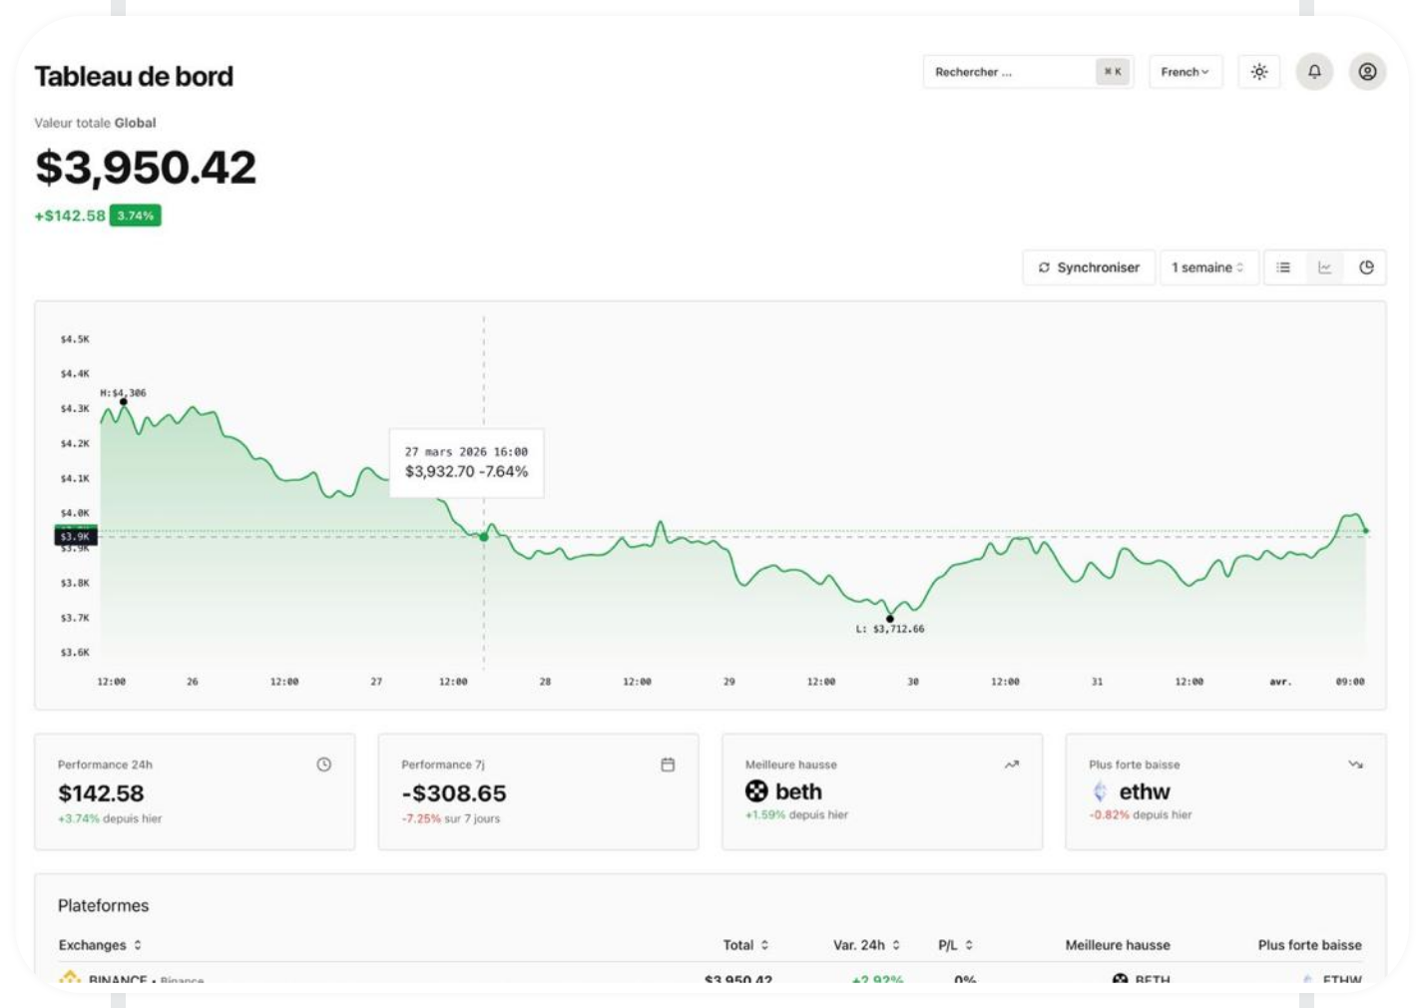
Task: Click the 3.74% green badge
Action: [135, 216]
